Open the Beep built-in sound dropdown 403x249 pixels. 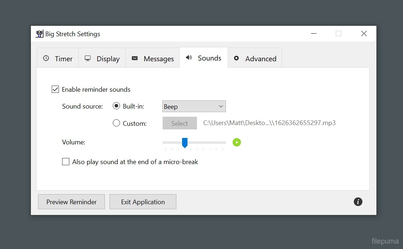point(194,106)
